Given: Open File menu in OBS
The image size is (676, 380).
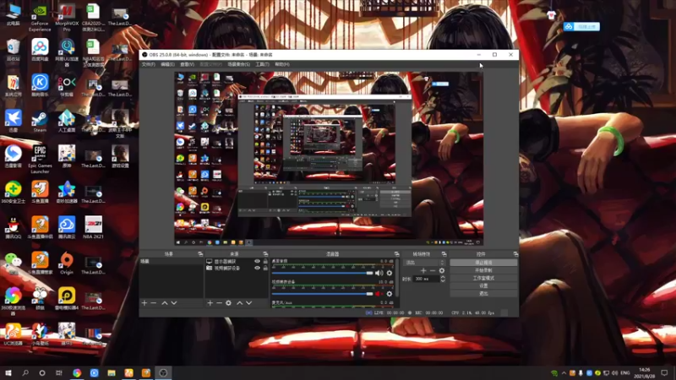Looking at the screenshot, I should (x=149, y=65).
